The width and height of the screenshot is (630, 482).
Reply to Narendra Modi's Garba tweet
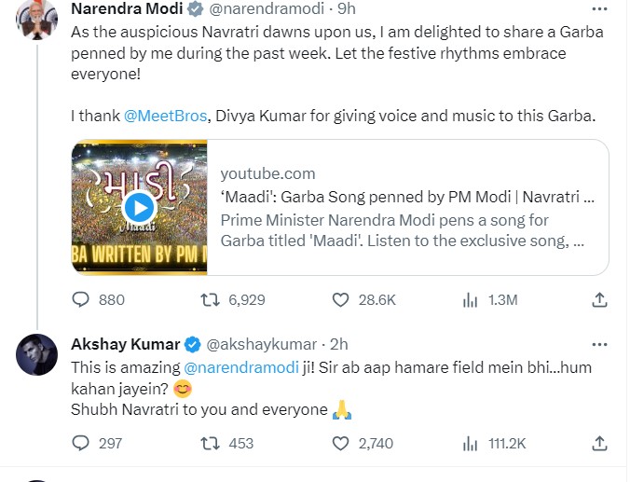(x=81, y=299)
